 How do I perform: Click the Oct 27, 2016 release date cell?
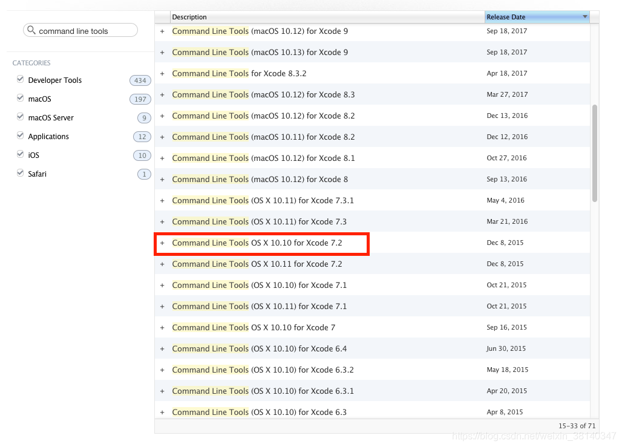click(506, 158)
